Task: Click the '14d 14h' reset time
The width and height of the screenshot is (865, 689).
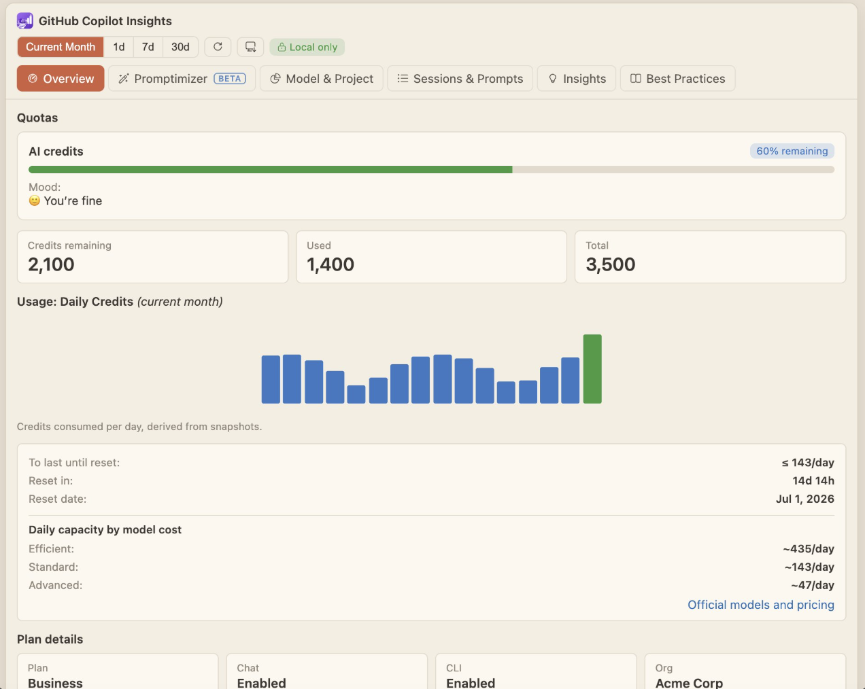Action: point(813,480)
